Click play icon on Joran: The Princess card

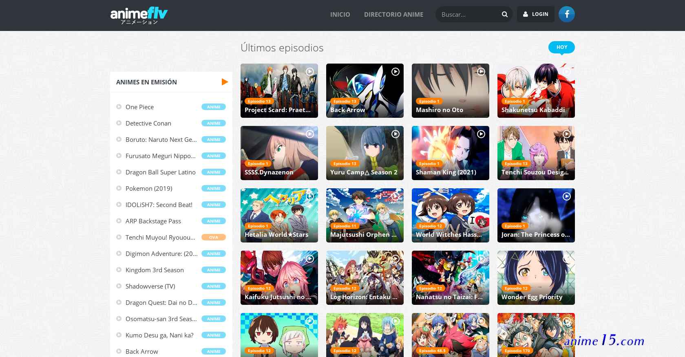(567, 196)
